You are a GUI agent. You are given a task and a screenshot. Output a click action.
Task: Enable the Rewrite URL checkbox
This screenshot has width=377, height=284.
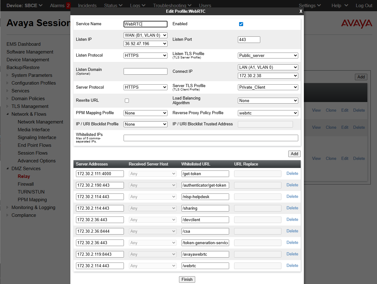127,100
